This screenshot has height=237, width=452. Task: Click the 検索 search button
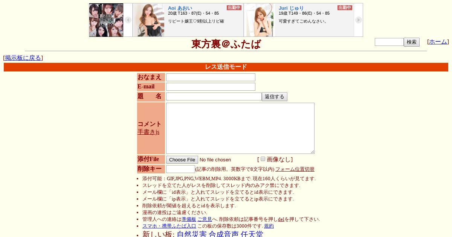pos(412,42)
